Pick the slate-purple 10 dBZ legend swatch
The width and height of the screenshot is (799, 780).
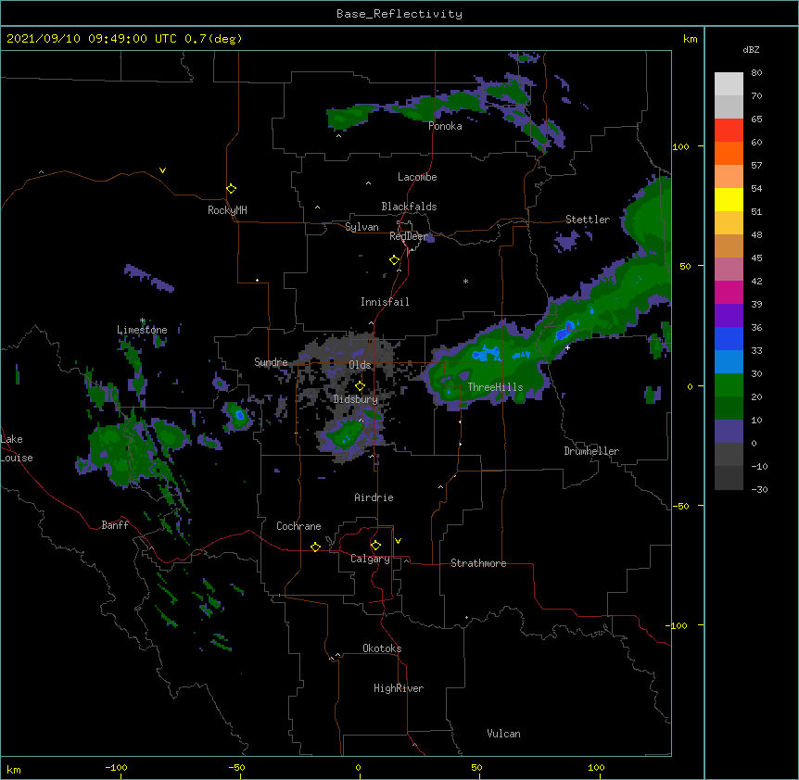pos(729,432)
